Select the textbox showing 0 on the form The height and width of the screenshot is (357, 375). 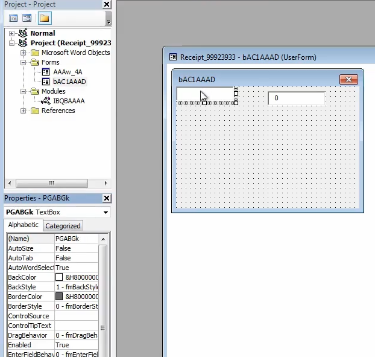pyautogui.click(x=296, y=98)
